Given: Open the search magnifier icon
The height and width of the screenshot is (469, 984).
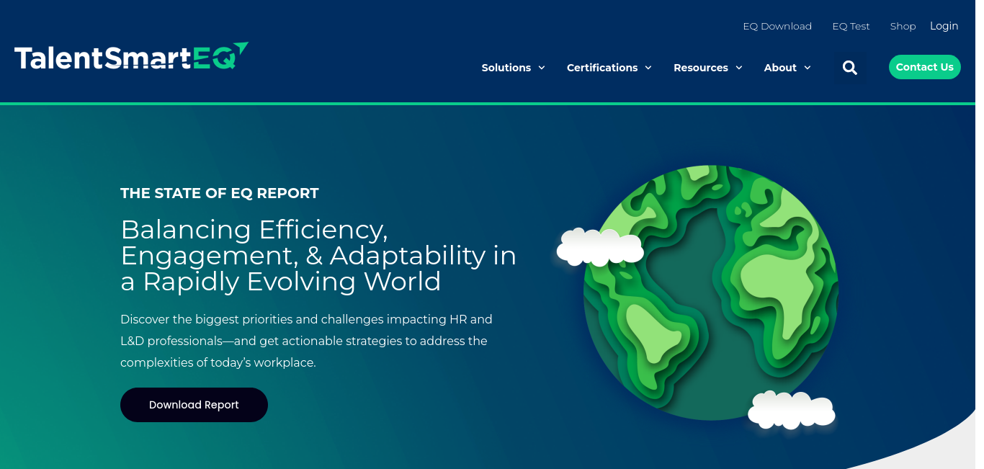Looking at the screenshot, I should click(x=850, y=68).
